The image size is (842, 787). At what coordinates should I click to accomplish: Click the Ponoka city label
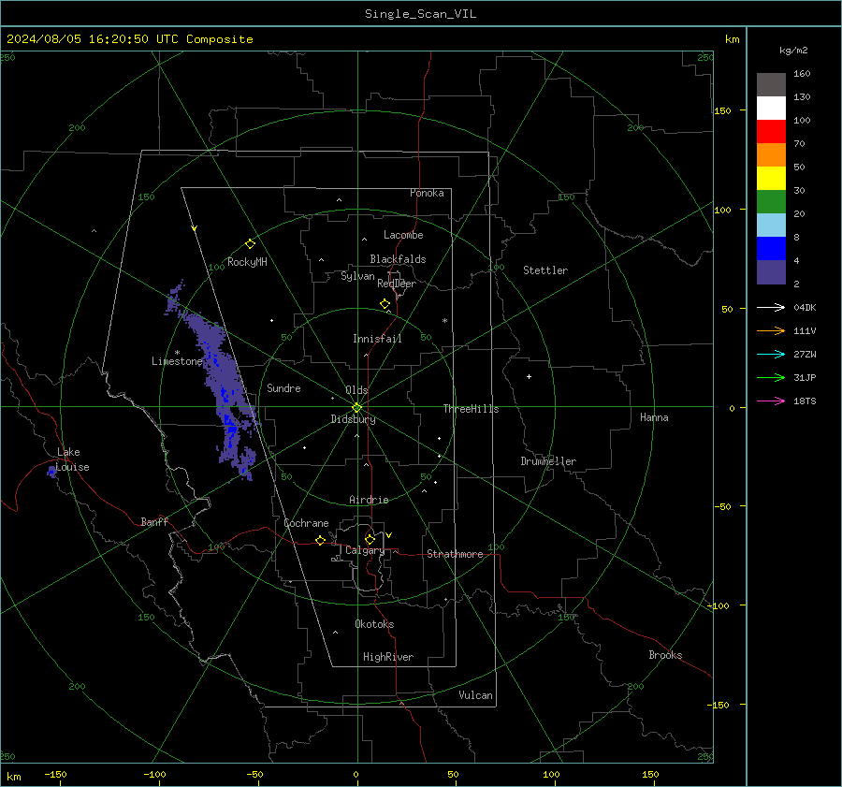427,193
